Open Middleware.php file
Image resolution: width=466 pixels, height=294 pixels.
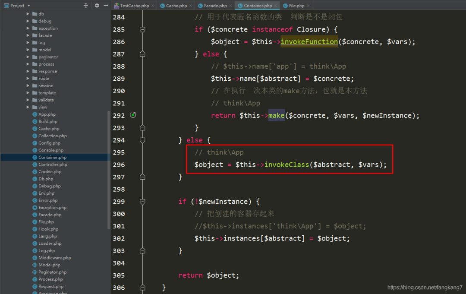(52, 258)
